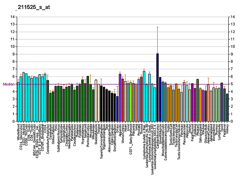This screenshot has width=245, height=177.
Task: Click the purple Median label
Action: [x=9, y=84]
